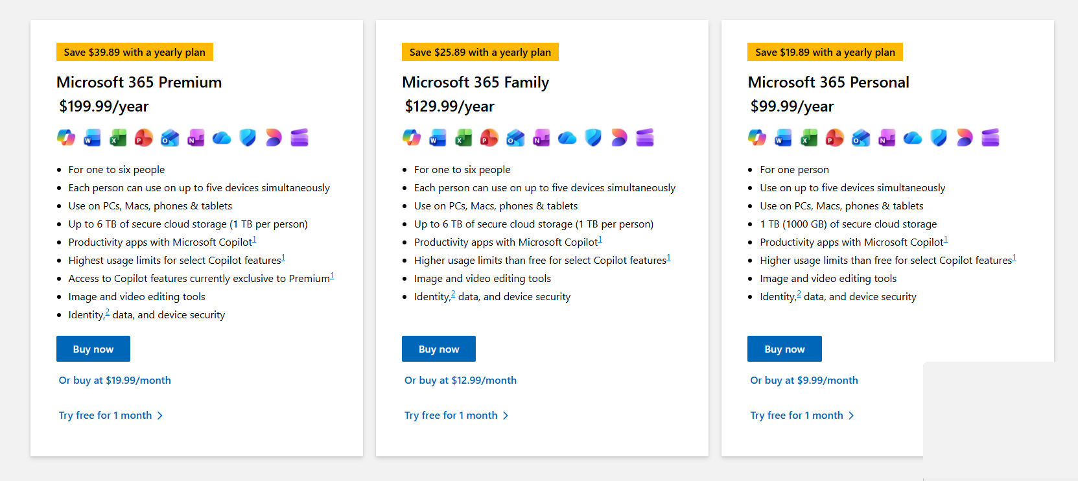
Task: Click the Clipchamp icon in the Personal card
Action: 990,137
